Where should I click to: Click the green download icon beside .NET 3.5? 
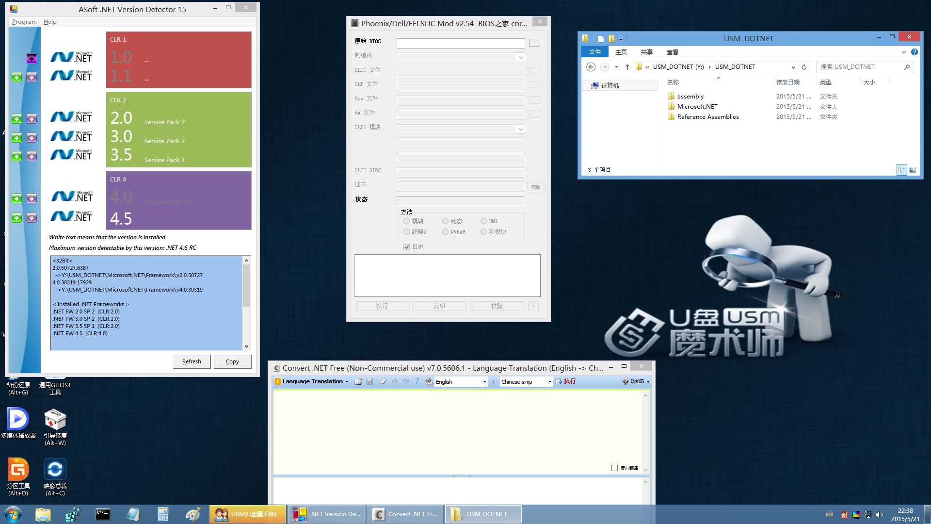(x=16, y=156)
